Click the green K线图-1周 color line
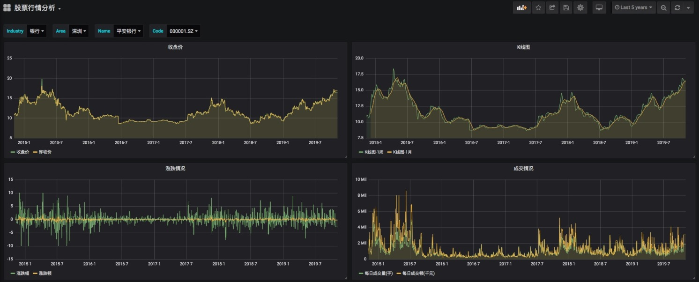The height and width of the screenshot is (282, 699). (361, 152)
